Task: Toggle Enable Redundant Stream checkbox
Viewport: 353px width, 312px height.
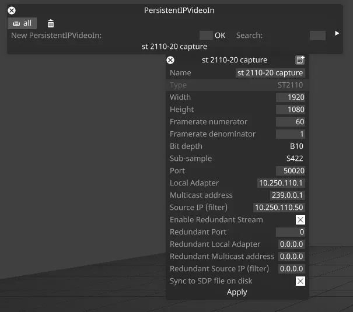Action: (300, 220)
